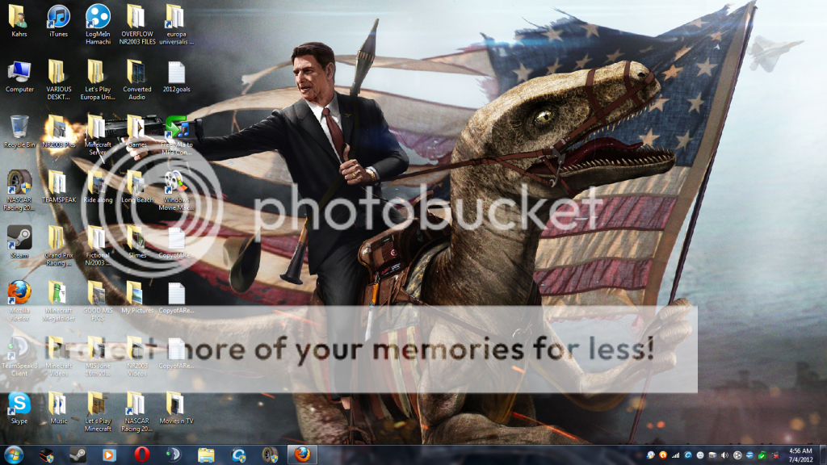
Task: Open the NR2003 Videos folder
Action: tap(137, 357)
